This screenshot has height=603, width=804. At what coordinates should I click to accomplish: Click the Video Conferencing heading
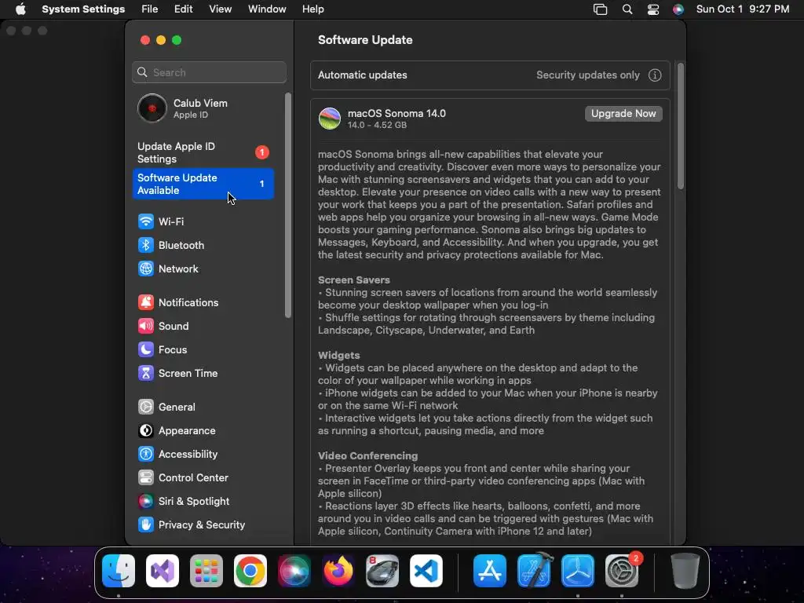point(367,456)
